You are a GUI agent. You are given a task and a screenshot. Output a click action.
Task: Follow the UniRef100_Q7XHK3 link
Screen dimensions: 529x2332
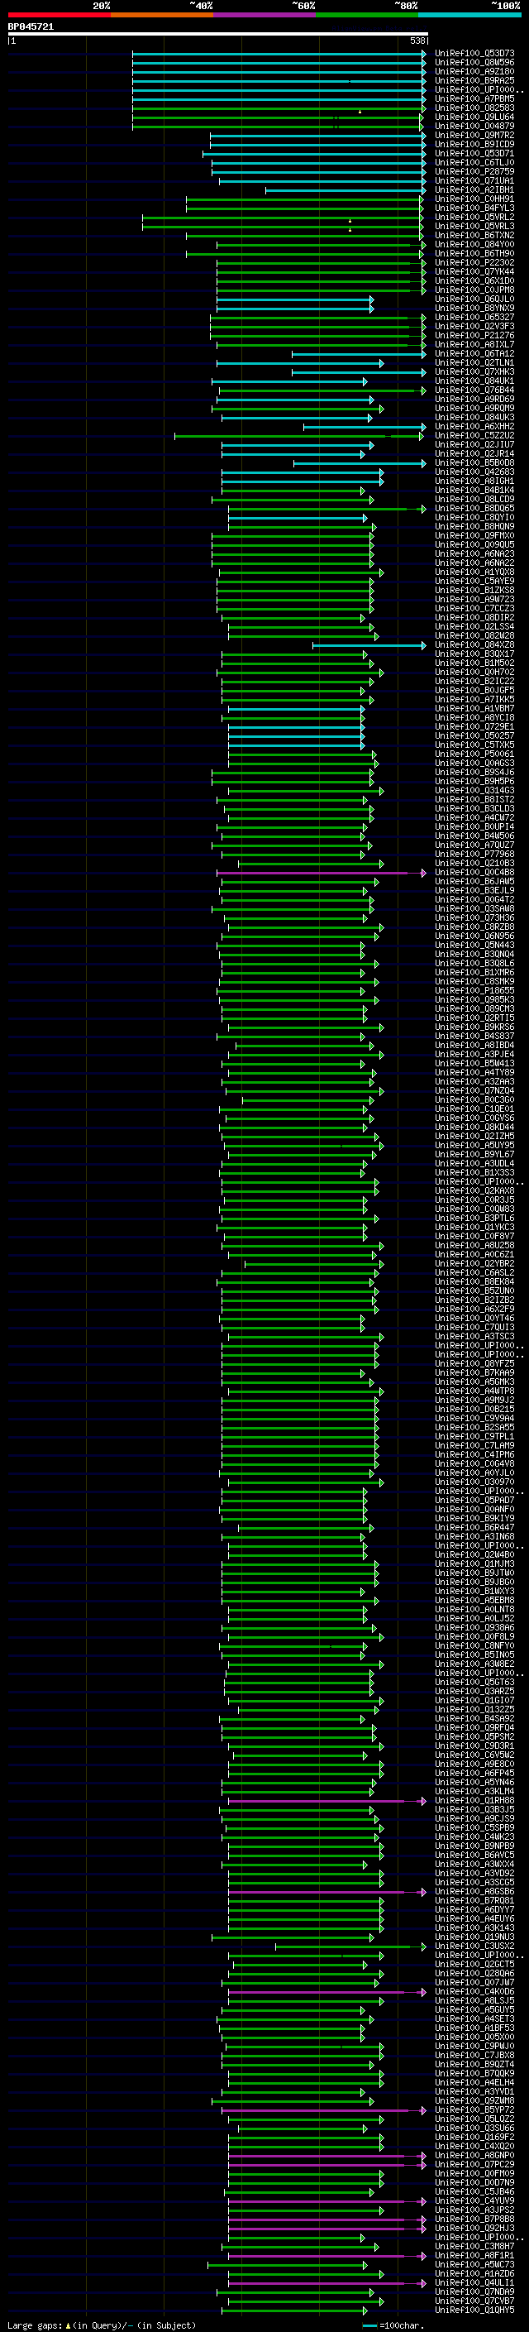pyautogui.click(x=474, y=371)
